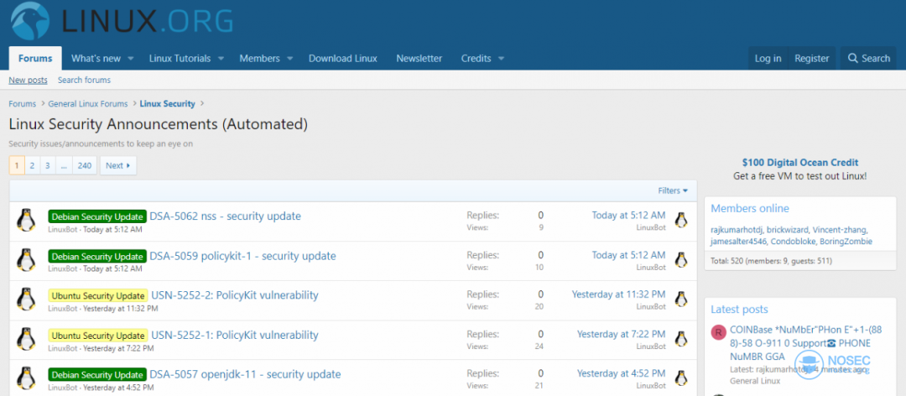Select the Forums tab
Image resolution: width=906 pixels, height=396 pixels.
point(35,59)
